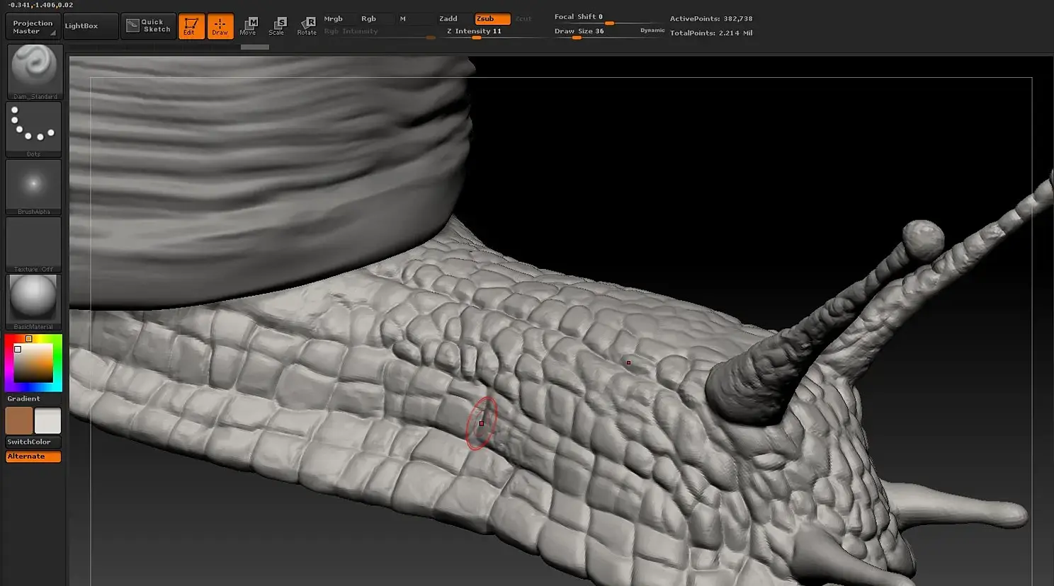Open the Projection Master panel
The height and width of the screenshot is (586, 1054).
tap(33, 27)
